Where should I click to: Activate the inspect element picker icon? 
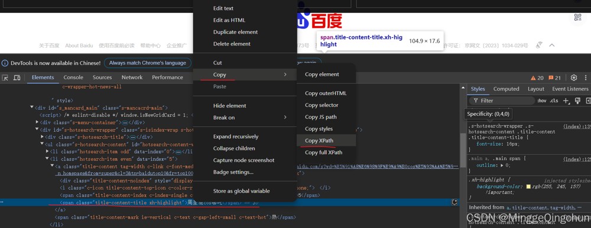pos(5,77)
